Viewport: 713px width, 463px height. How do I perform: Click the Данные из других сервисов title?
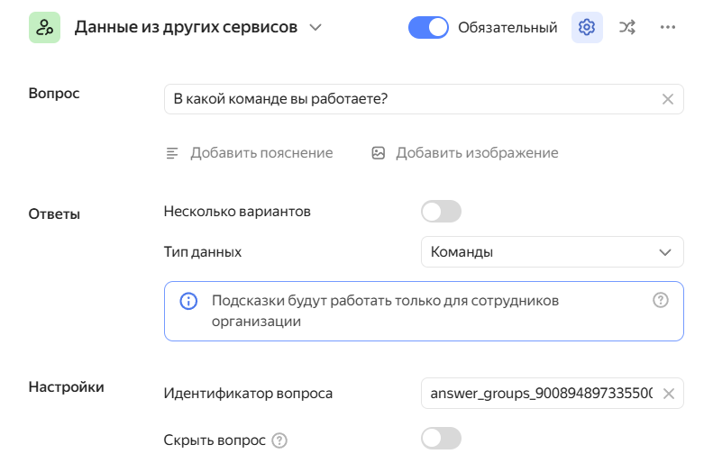click(186, 27)
